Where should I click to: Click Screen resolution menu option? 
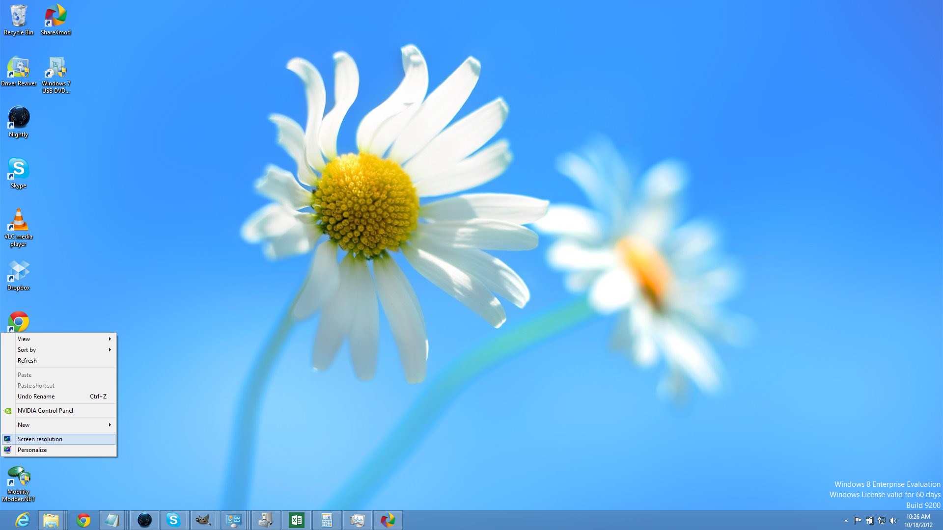(x=59, y=439)
